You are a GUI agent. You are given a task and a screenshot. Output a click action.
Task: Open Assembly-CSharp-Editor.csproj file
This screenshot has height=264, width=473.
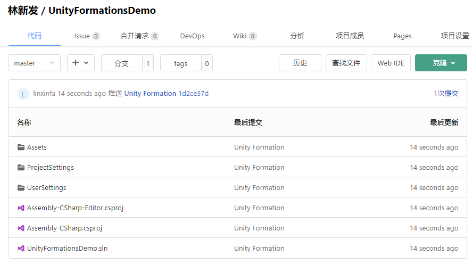pos(75,208)
